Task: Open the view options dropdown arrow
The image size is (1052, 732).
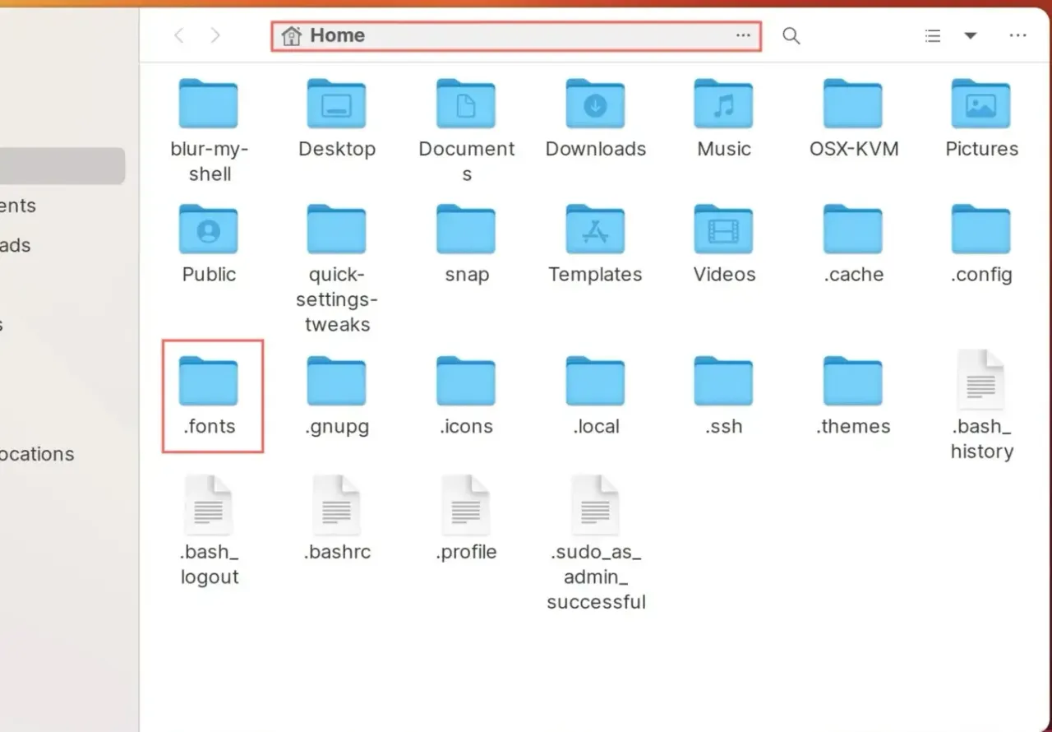Action: coord(971,35)
